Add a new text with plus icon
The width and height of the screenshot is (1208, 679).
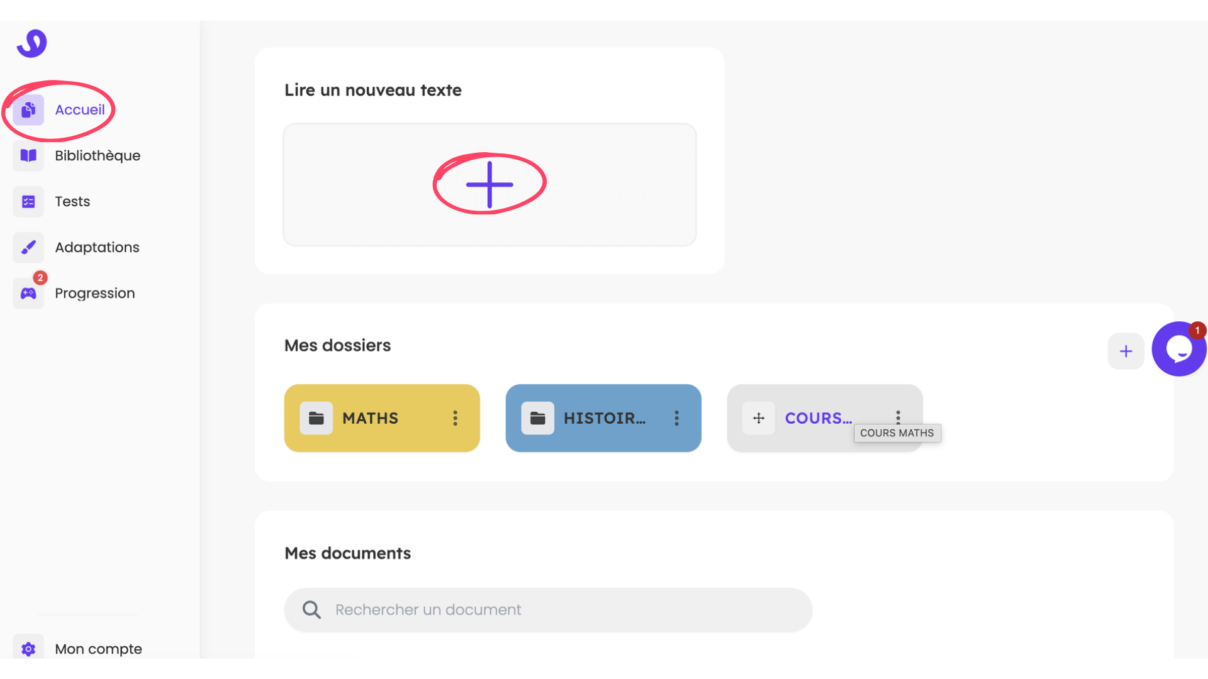489,184
